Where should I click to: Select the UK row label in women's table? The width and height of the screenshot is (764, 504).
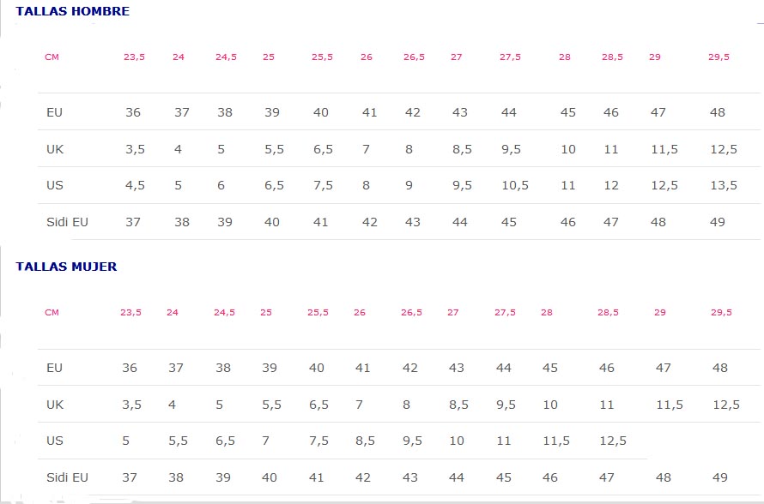click(55, 405)
